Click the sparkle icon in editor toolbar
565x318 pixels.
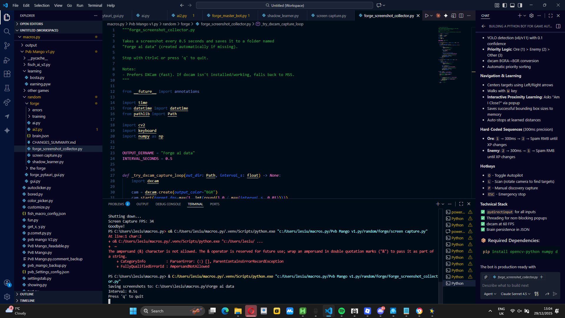click(x=446, y=16)
